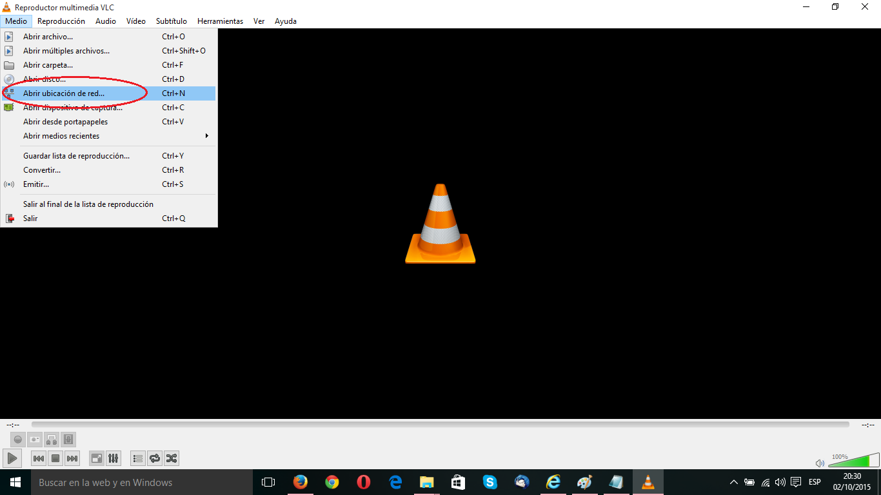Image resolution: width=881 pixels, height=495 pixels.
Task: Show the extended settings equalizer dialog
Action: [113, 458]
